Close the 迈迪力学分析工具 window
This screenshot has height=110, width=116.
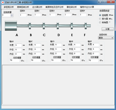pos(111,2)
